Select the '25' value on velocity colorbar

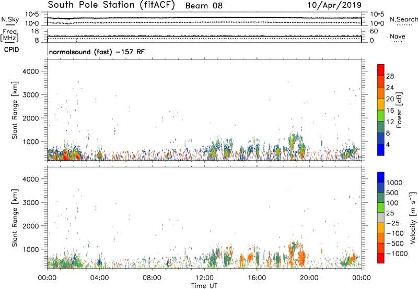click(x=390, y=213)
